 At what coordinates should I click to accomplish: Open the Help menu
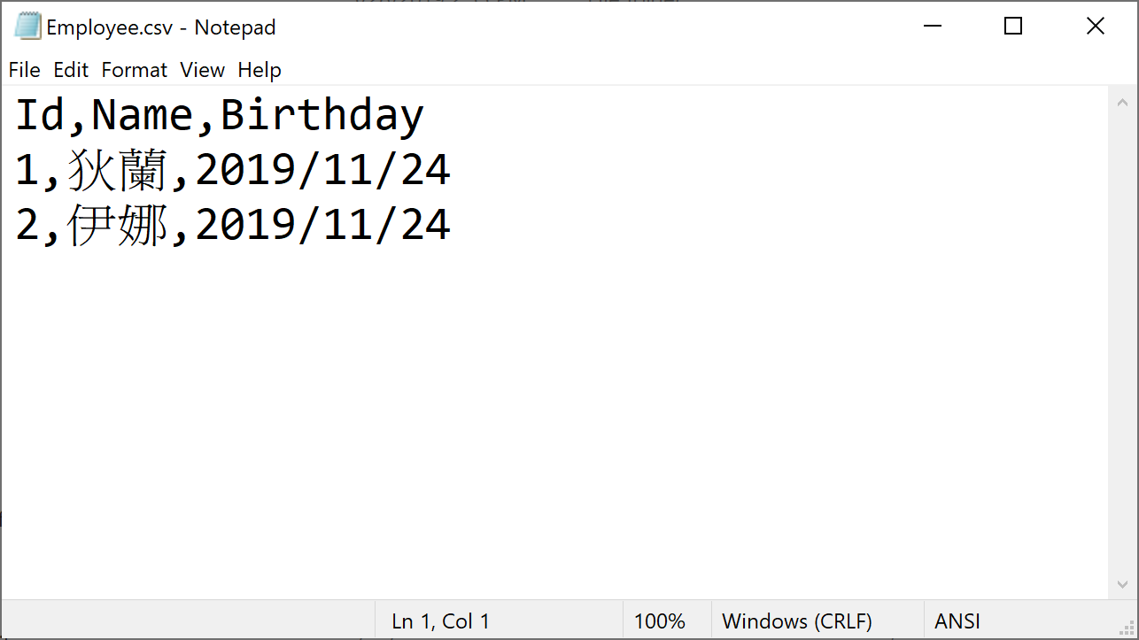tap(260, 70)
